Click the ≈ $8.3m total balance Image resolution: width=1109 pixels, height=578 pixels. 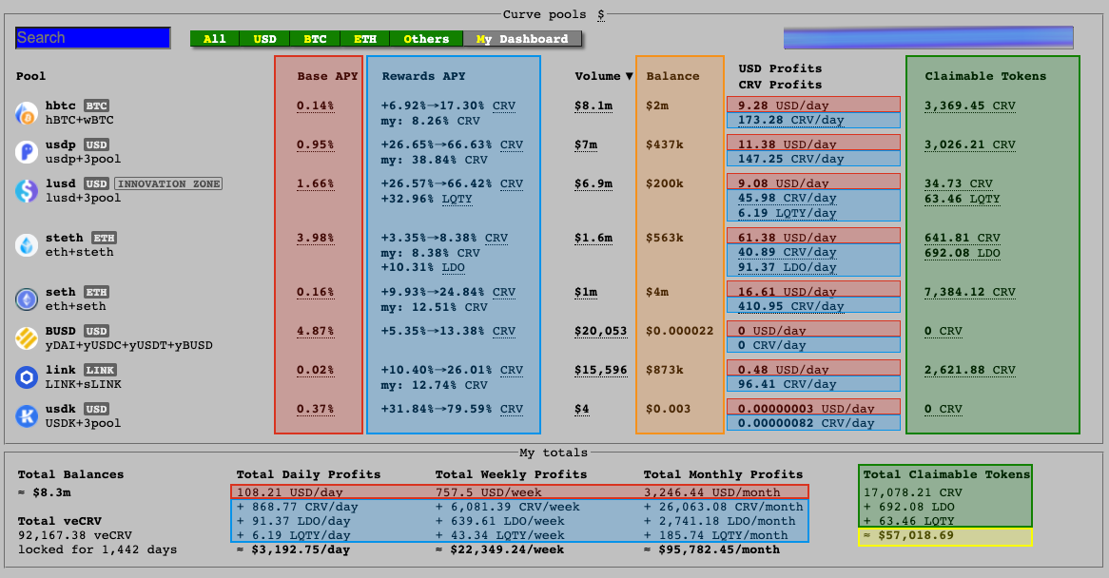pyautogui.click(x=44, y=492)
